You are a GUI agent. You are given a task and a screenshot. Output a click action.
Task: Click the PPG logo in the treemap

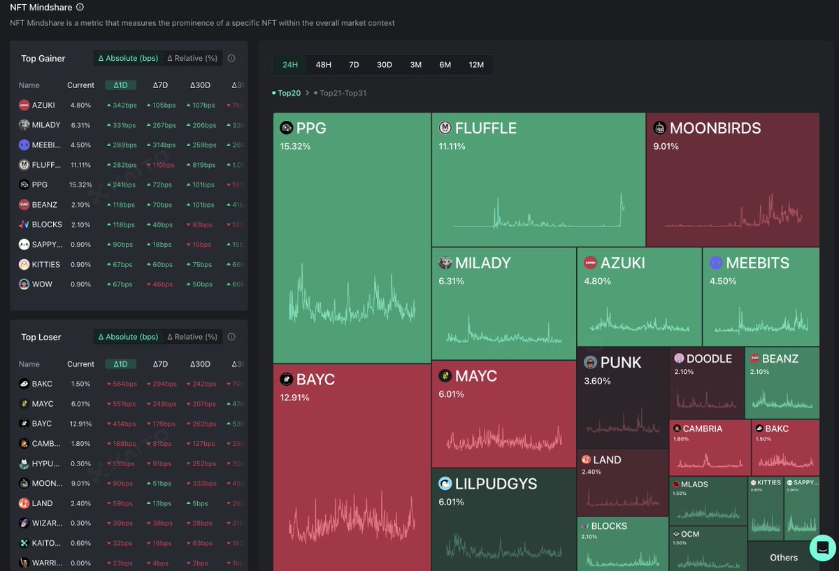[x=286, y=128]
